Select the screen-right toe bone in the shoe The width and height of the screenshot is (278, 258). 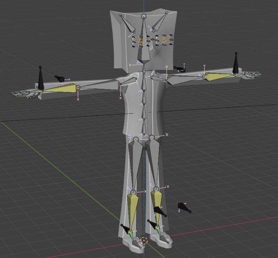point(164,240)
